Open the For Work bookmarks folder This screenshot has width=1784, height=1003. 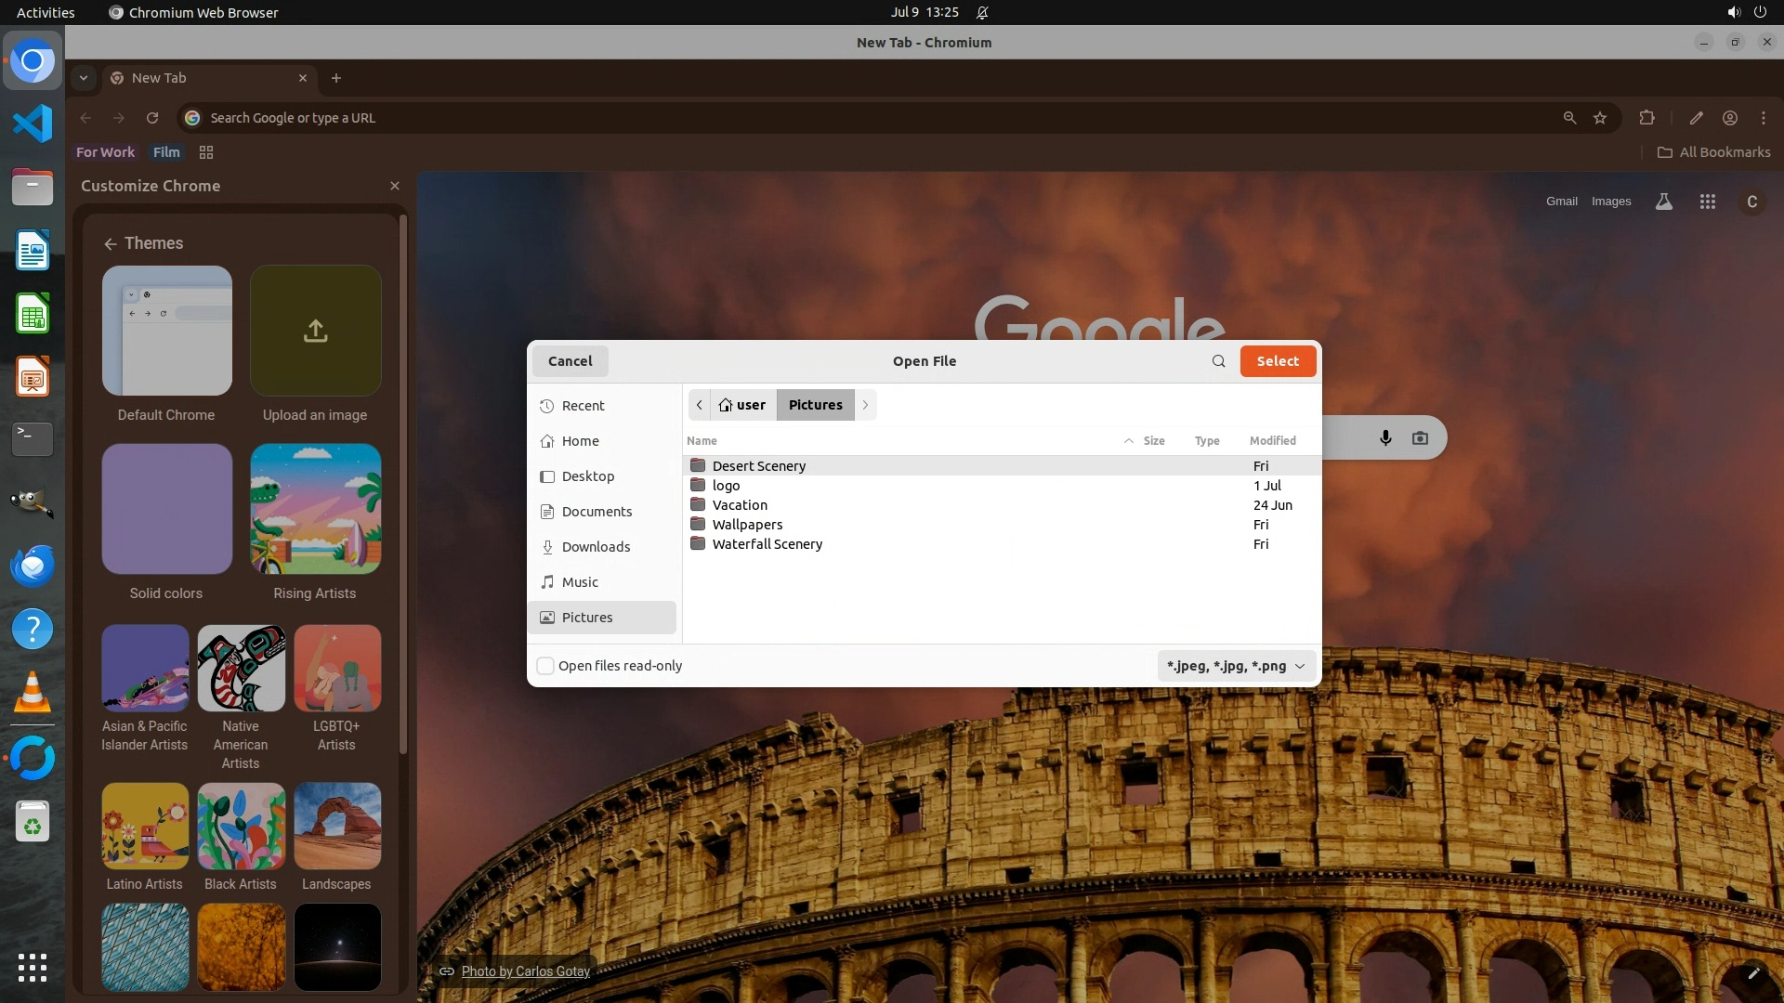coord(105,152)
